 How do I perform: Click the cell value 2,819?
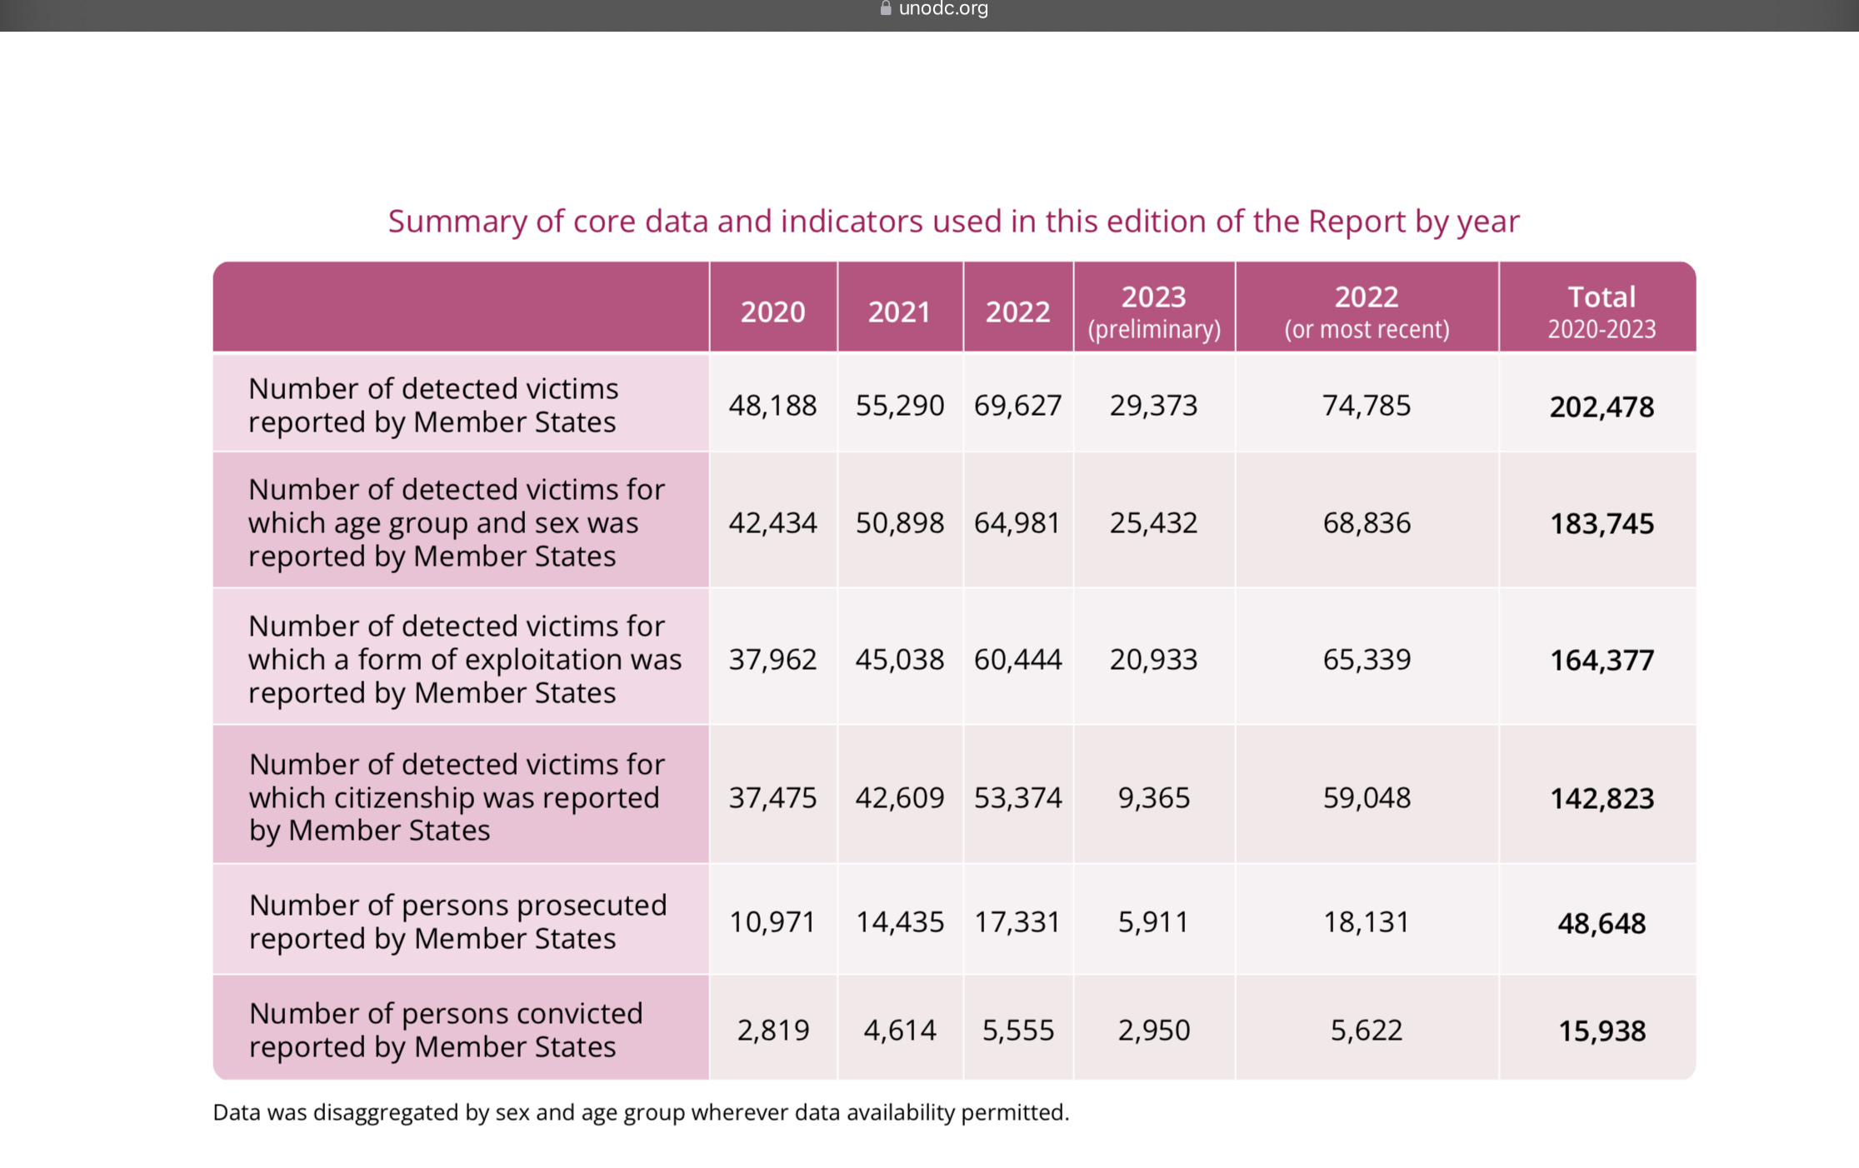pyautogui.click(x=772, y=1031)
